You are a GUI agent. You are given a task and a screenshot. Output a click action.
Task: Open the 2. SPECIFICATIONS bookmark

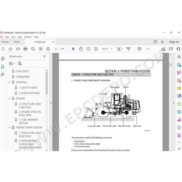(x=29, y=93)
